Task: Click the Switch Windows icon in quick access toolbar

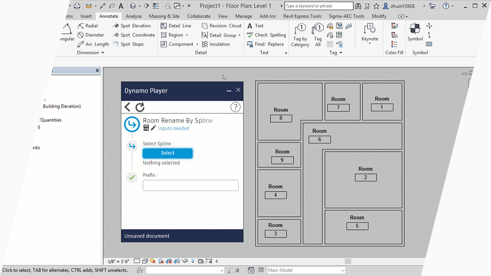Action: [x=177, y=6]
